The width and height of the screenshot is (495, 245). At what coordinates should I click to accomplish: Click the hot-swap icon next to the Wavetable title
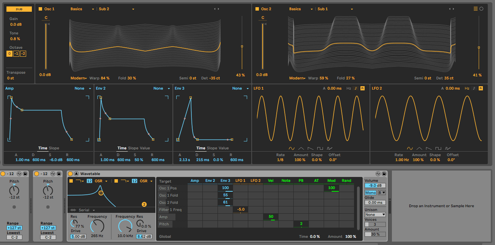(x=76, y=174)
